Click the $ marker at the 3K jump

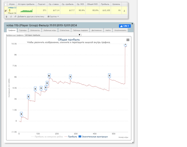tap(28, 97)
